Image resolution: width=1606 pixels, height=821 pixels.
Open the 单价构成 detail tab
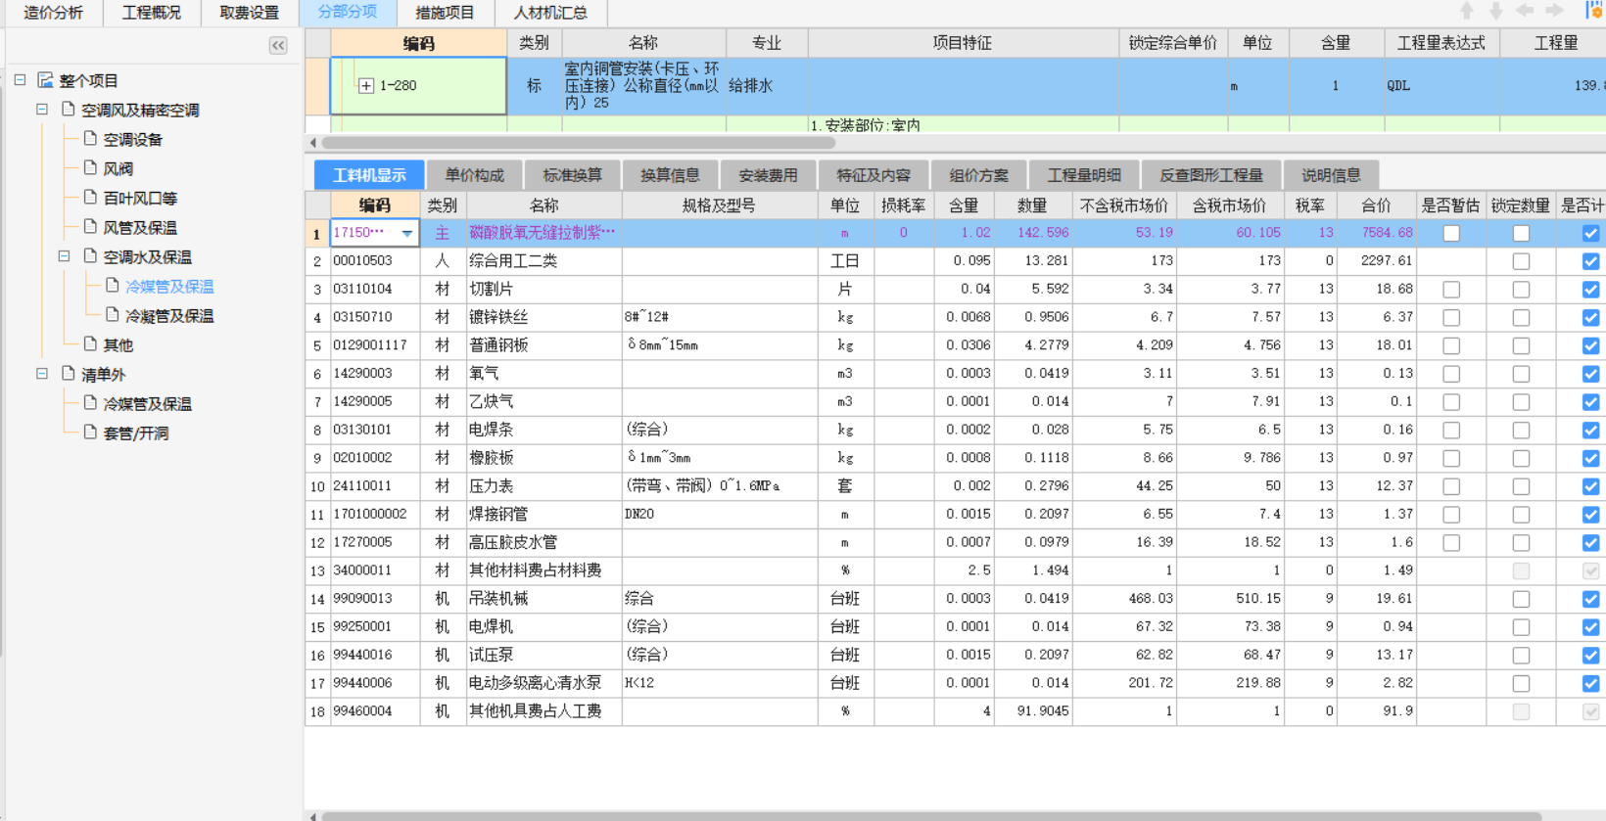[x=474, y=175]
